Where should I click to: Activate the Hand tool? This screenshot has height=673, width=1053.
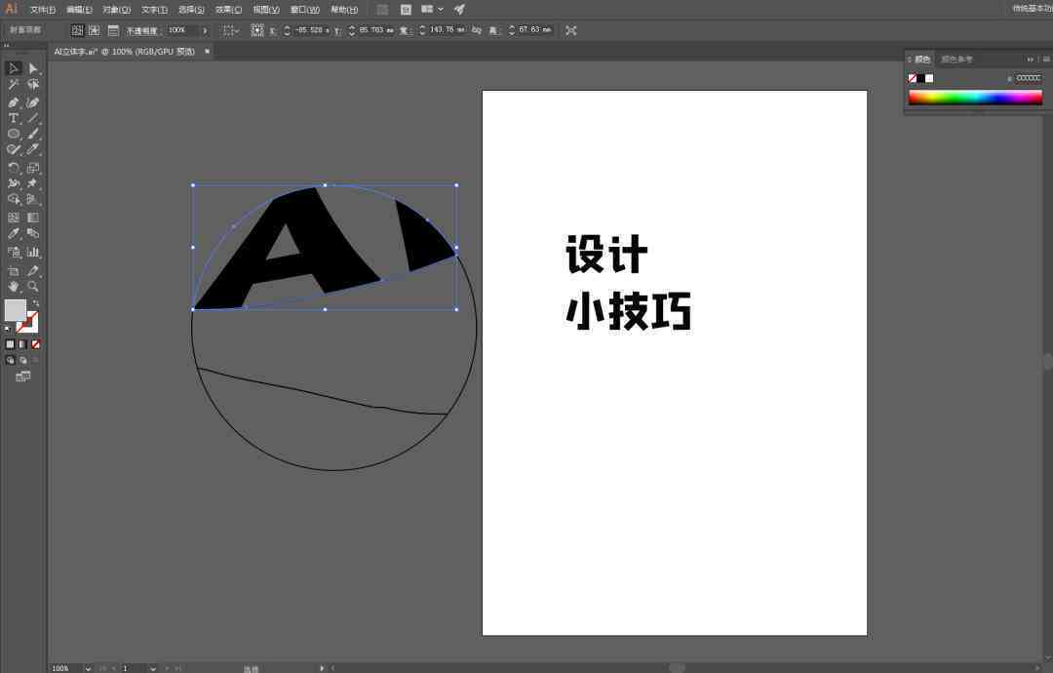[13, 287]
